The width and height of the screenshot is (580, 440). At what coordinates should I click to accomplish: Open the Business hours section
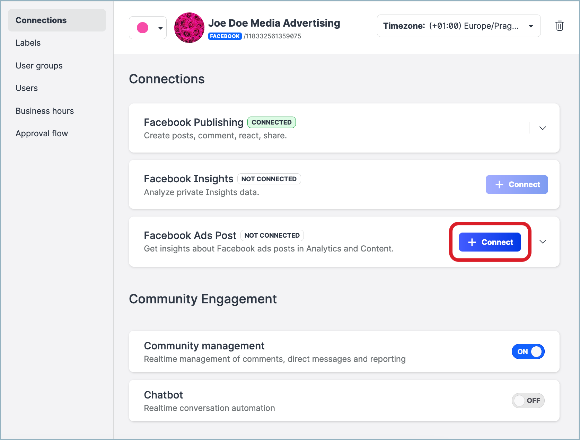pyautogui.click(x=44, y=111)
